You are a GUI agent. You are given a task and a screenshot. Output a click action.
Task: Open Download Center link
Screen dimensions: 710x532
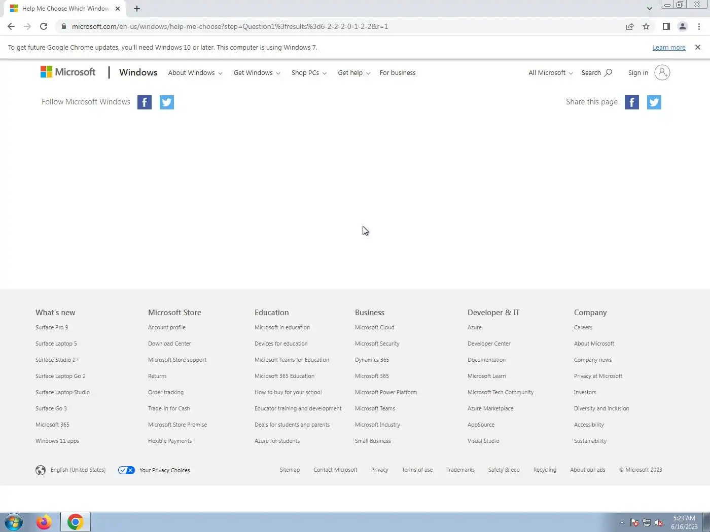coord(169,344)
